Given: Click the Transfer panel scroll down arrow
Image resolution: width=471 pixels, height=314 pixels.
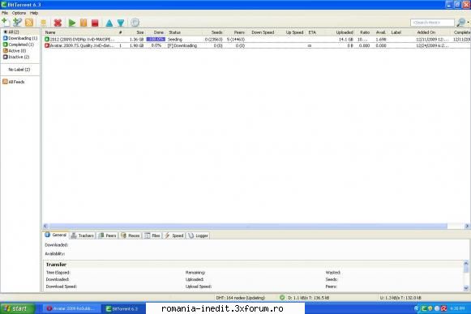Looking at the screenshot, I should point(466,288).
